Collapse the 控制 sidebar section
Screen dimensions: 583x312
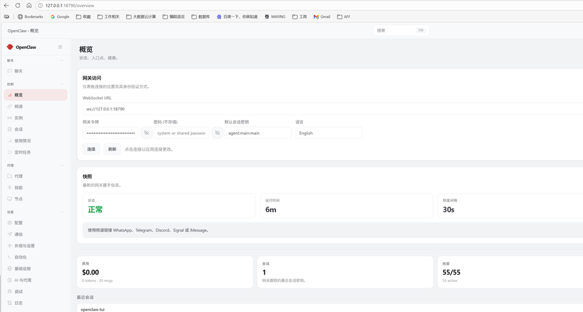pos(62,84)
